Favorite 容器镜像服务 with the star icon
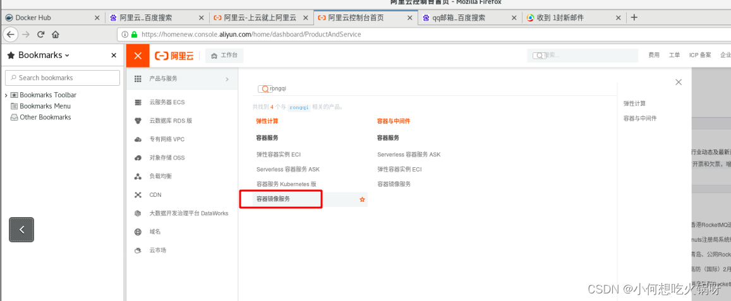Image resolution: width=731 pixels, height=301 pixels. (362, 199)
